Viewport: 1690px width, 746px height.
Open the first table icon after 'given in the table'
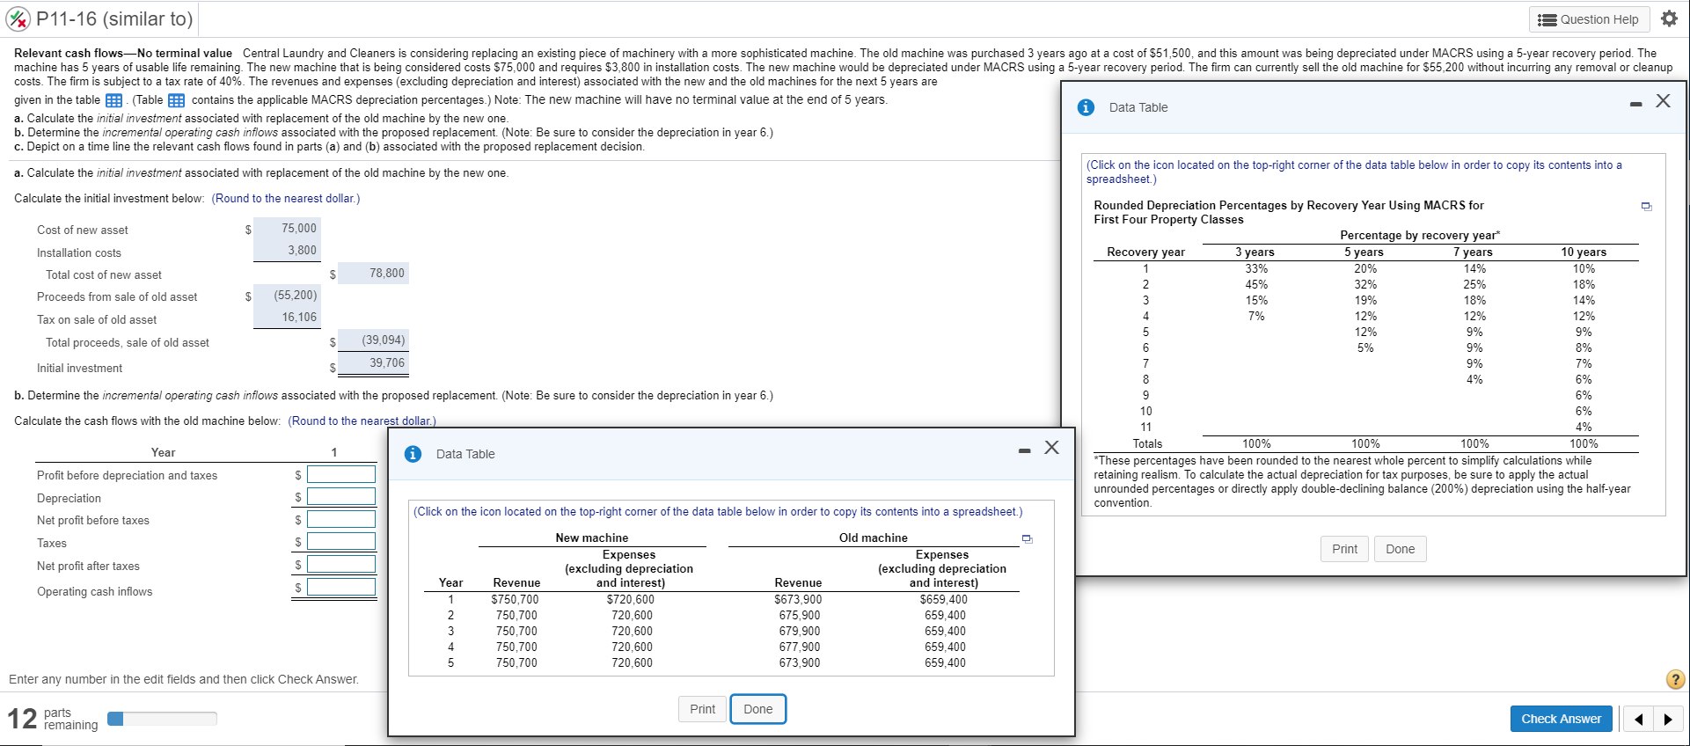113,100
